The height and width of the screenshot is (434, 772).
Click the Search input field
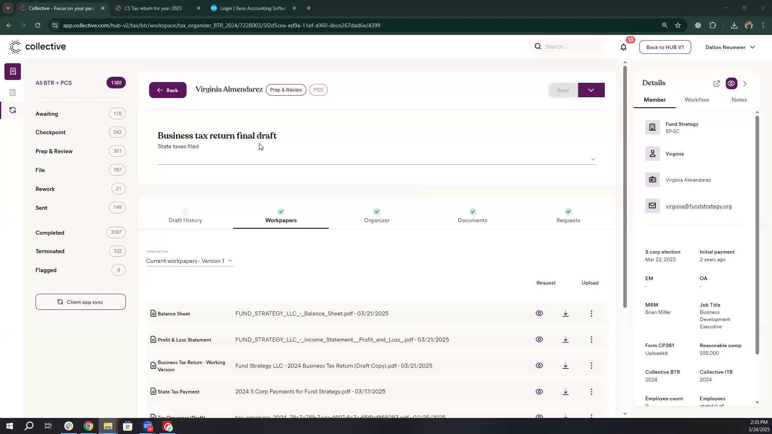(571, 47)
